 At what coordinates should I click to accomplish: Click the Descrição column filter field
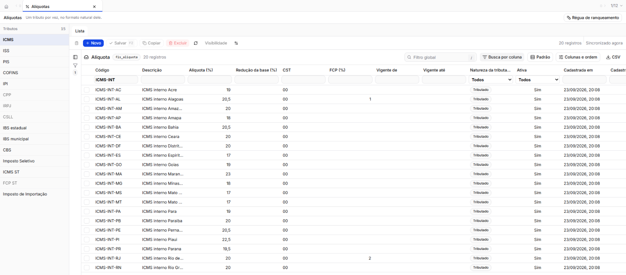pyautogui.click(x=162, y=80)
